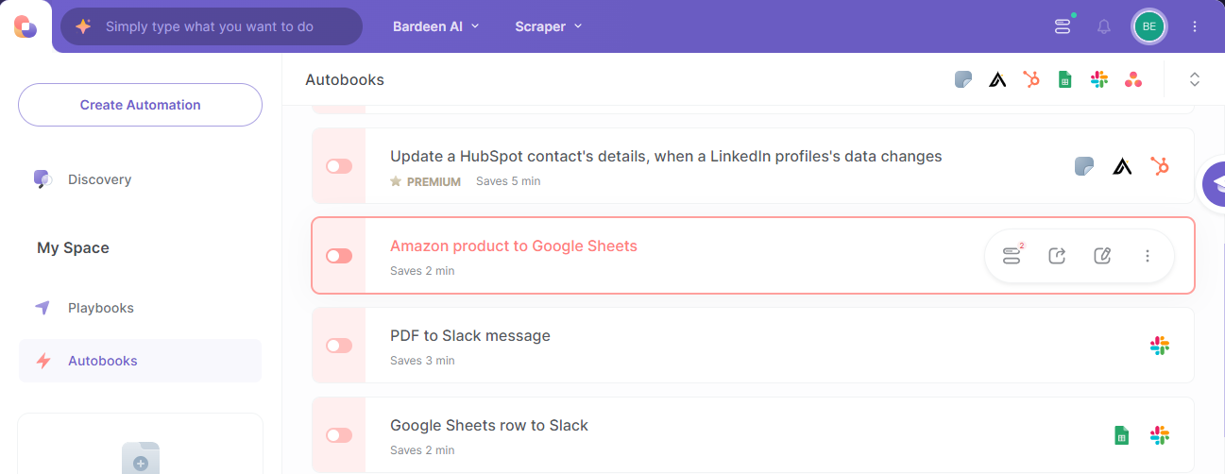
Task: Click the Bardeen logo icon
Action: point(26,26)
